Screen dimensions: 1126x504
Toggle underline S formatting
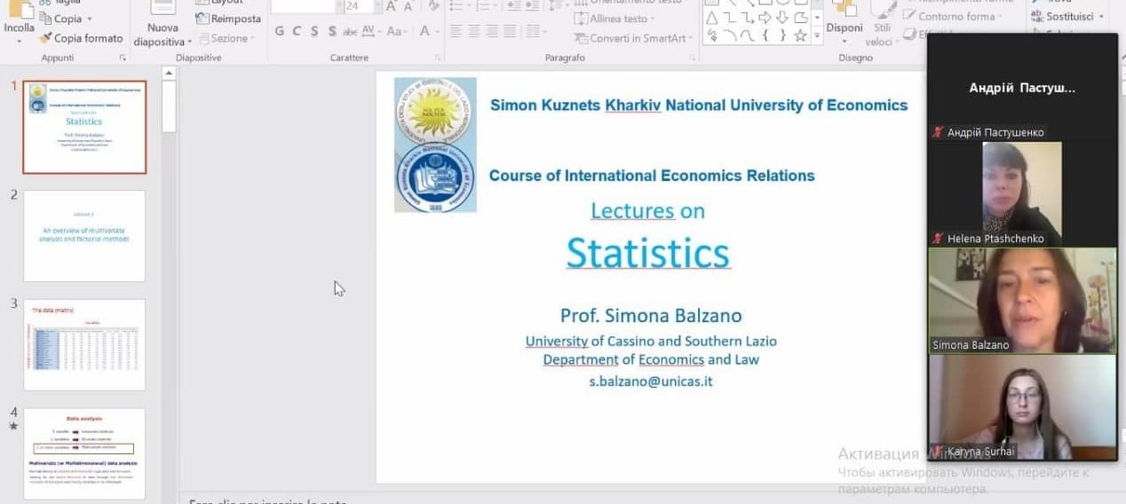coord(314,31)
